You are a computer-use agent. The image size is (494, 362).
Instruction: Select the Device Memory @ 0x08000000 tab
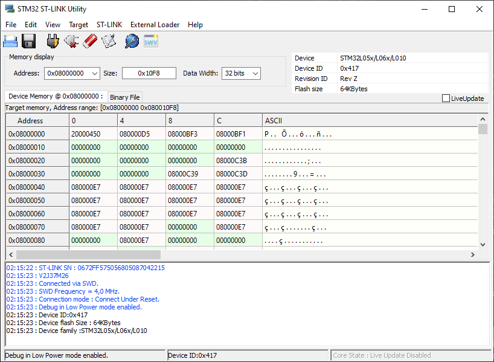tap(56, 97)
